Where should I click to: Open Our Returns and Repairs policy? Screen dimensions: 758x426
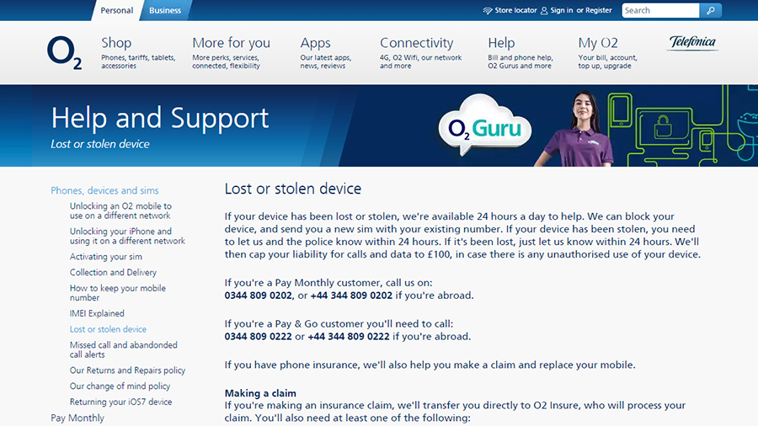point(128,370)
